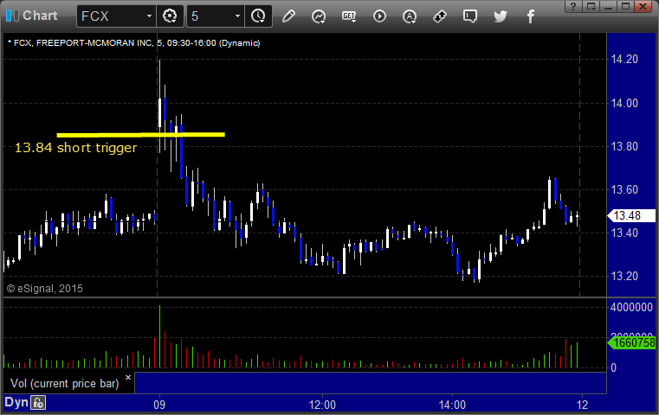Open the alerts A icon
Viewport: 659px width, 415px height.
tap(410, 16)
